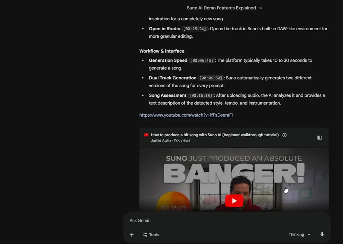The height and width of the screenshot is (244, 343).
Task: Click the Generation Speed bullet label
Action: coord(168,60)
